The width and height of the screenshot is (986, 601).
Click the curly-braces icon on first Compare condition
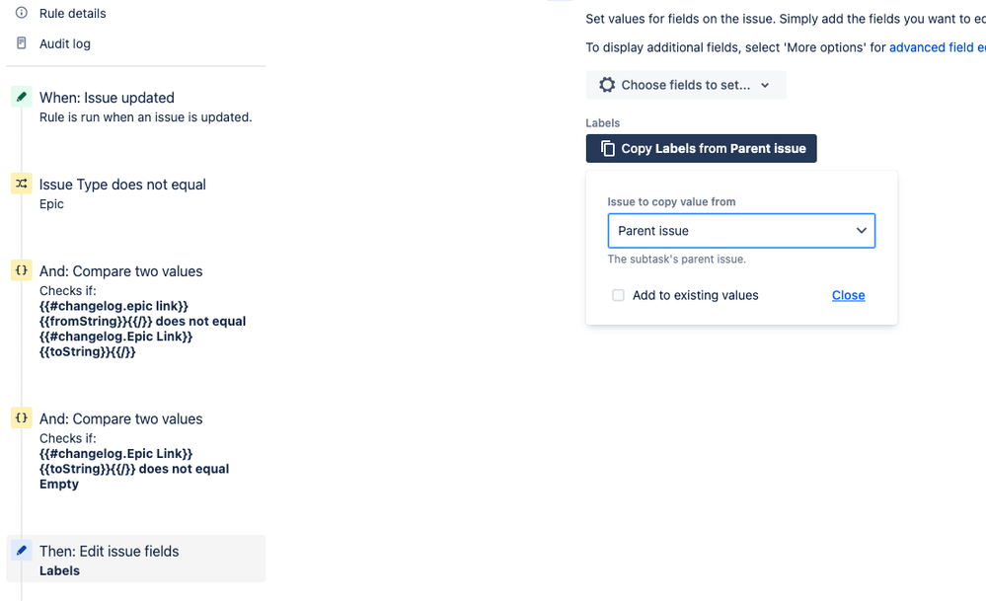21,270
